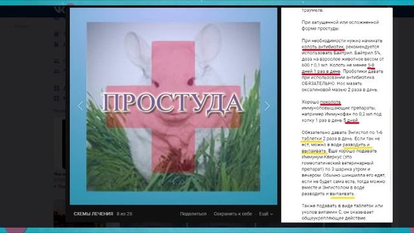Click Сохранить к себе button
Image resolution: width=414 pixels, height=233 pixels.
pos(233,214)
